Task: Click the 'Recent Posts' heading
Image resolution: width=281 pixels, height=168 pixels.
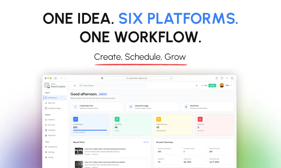Action: 79,142
